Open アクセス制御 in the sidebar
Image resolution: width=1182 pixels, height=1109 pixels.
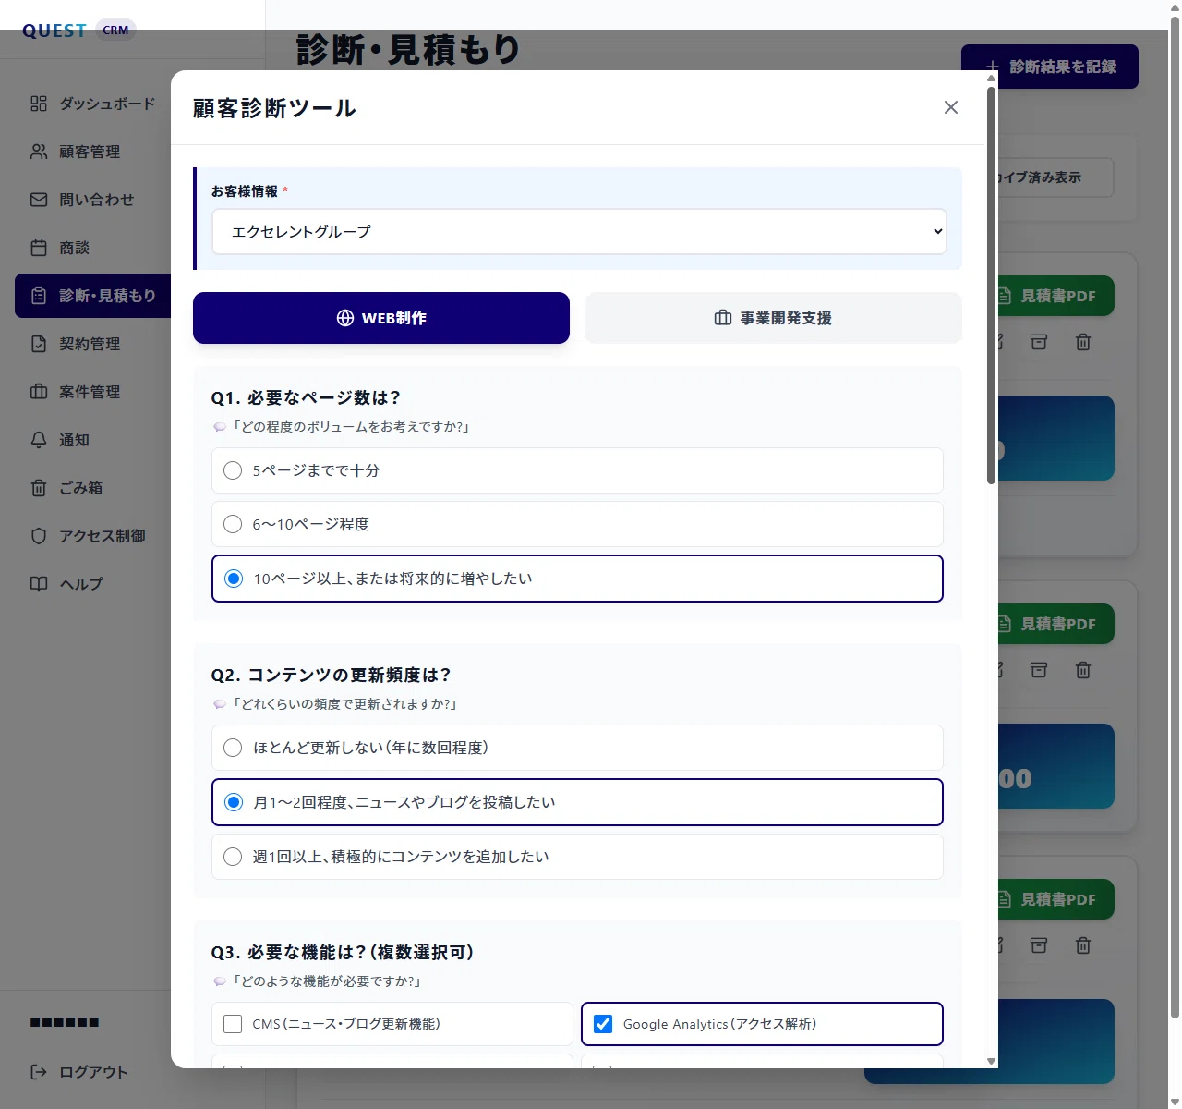[92, 536]
